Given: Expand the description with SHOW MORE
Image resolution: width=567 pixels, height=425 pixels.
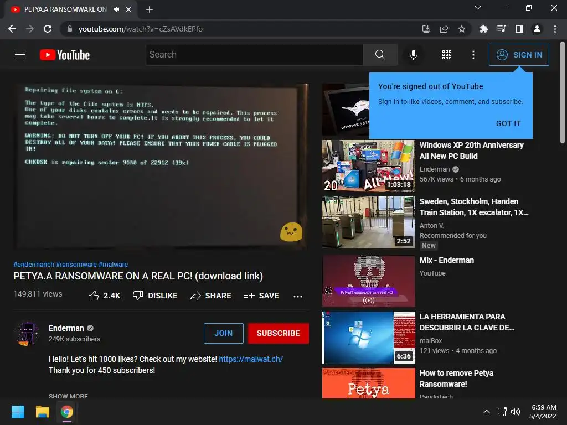Looking at the screenshot, I should (68, 396).
